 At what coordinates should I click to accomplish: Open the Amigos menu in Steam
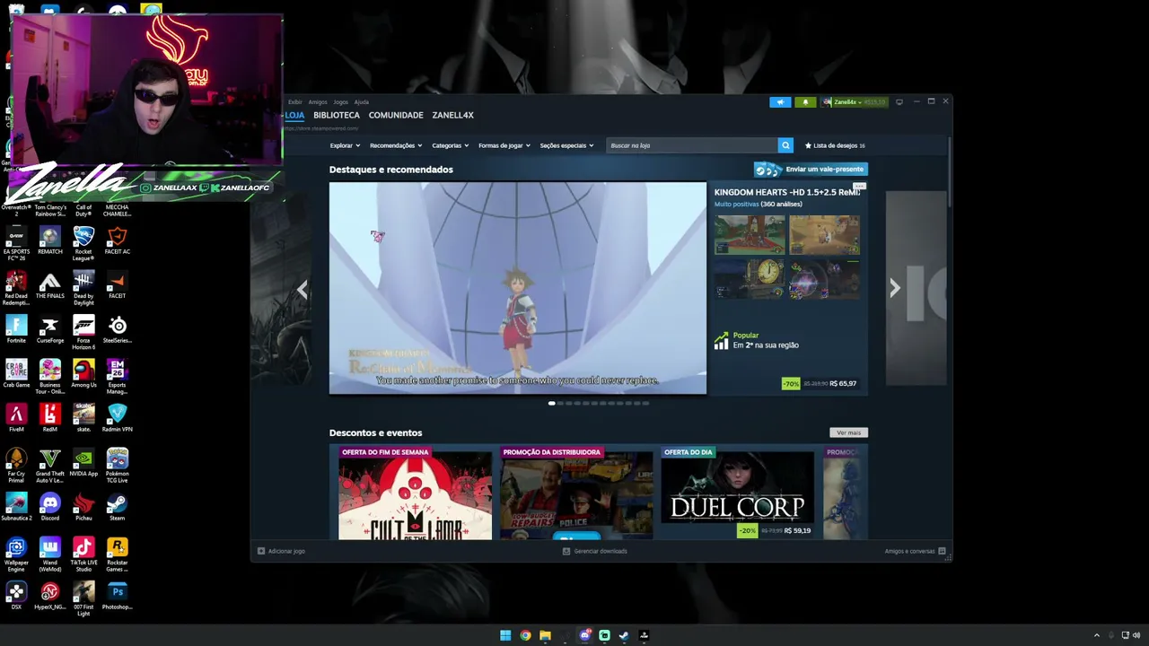[318, 102]
